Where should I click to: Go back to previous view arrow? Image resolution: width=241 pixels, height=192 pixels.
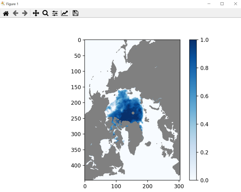pyautogui.click(x=15, y=13)
